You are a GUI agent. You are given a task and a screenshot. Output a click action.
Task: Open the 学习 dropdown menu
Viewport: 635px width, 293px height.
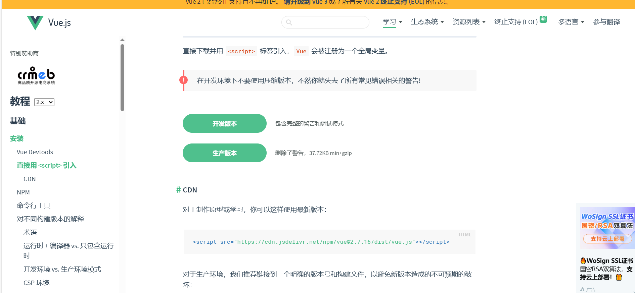[392, 22]
